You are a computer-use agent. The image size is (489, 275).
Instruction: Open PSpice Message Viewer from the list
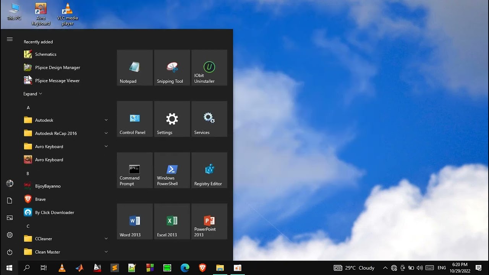66,81
